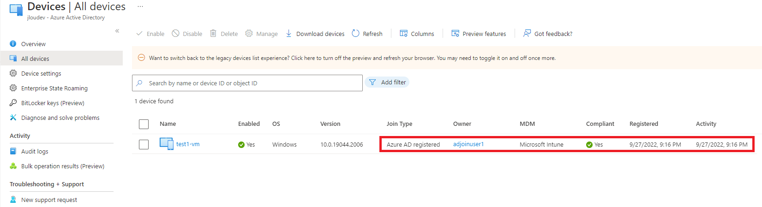Click the Enabled green check icon
Screen dimensions: 762x207
241,145
